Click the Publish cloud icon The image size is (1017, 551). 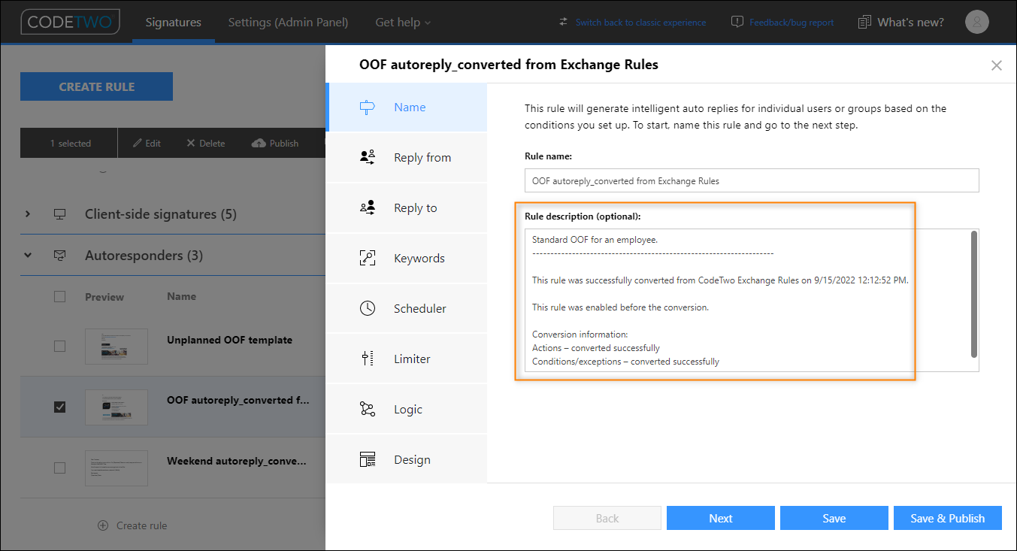coord(259,143)
